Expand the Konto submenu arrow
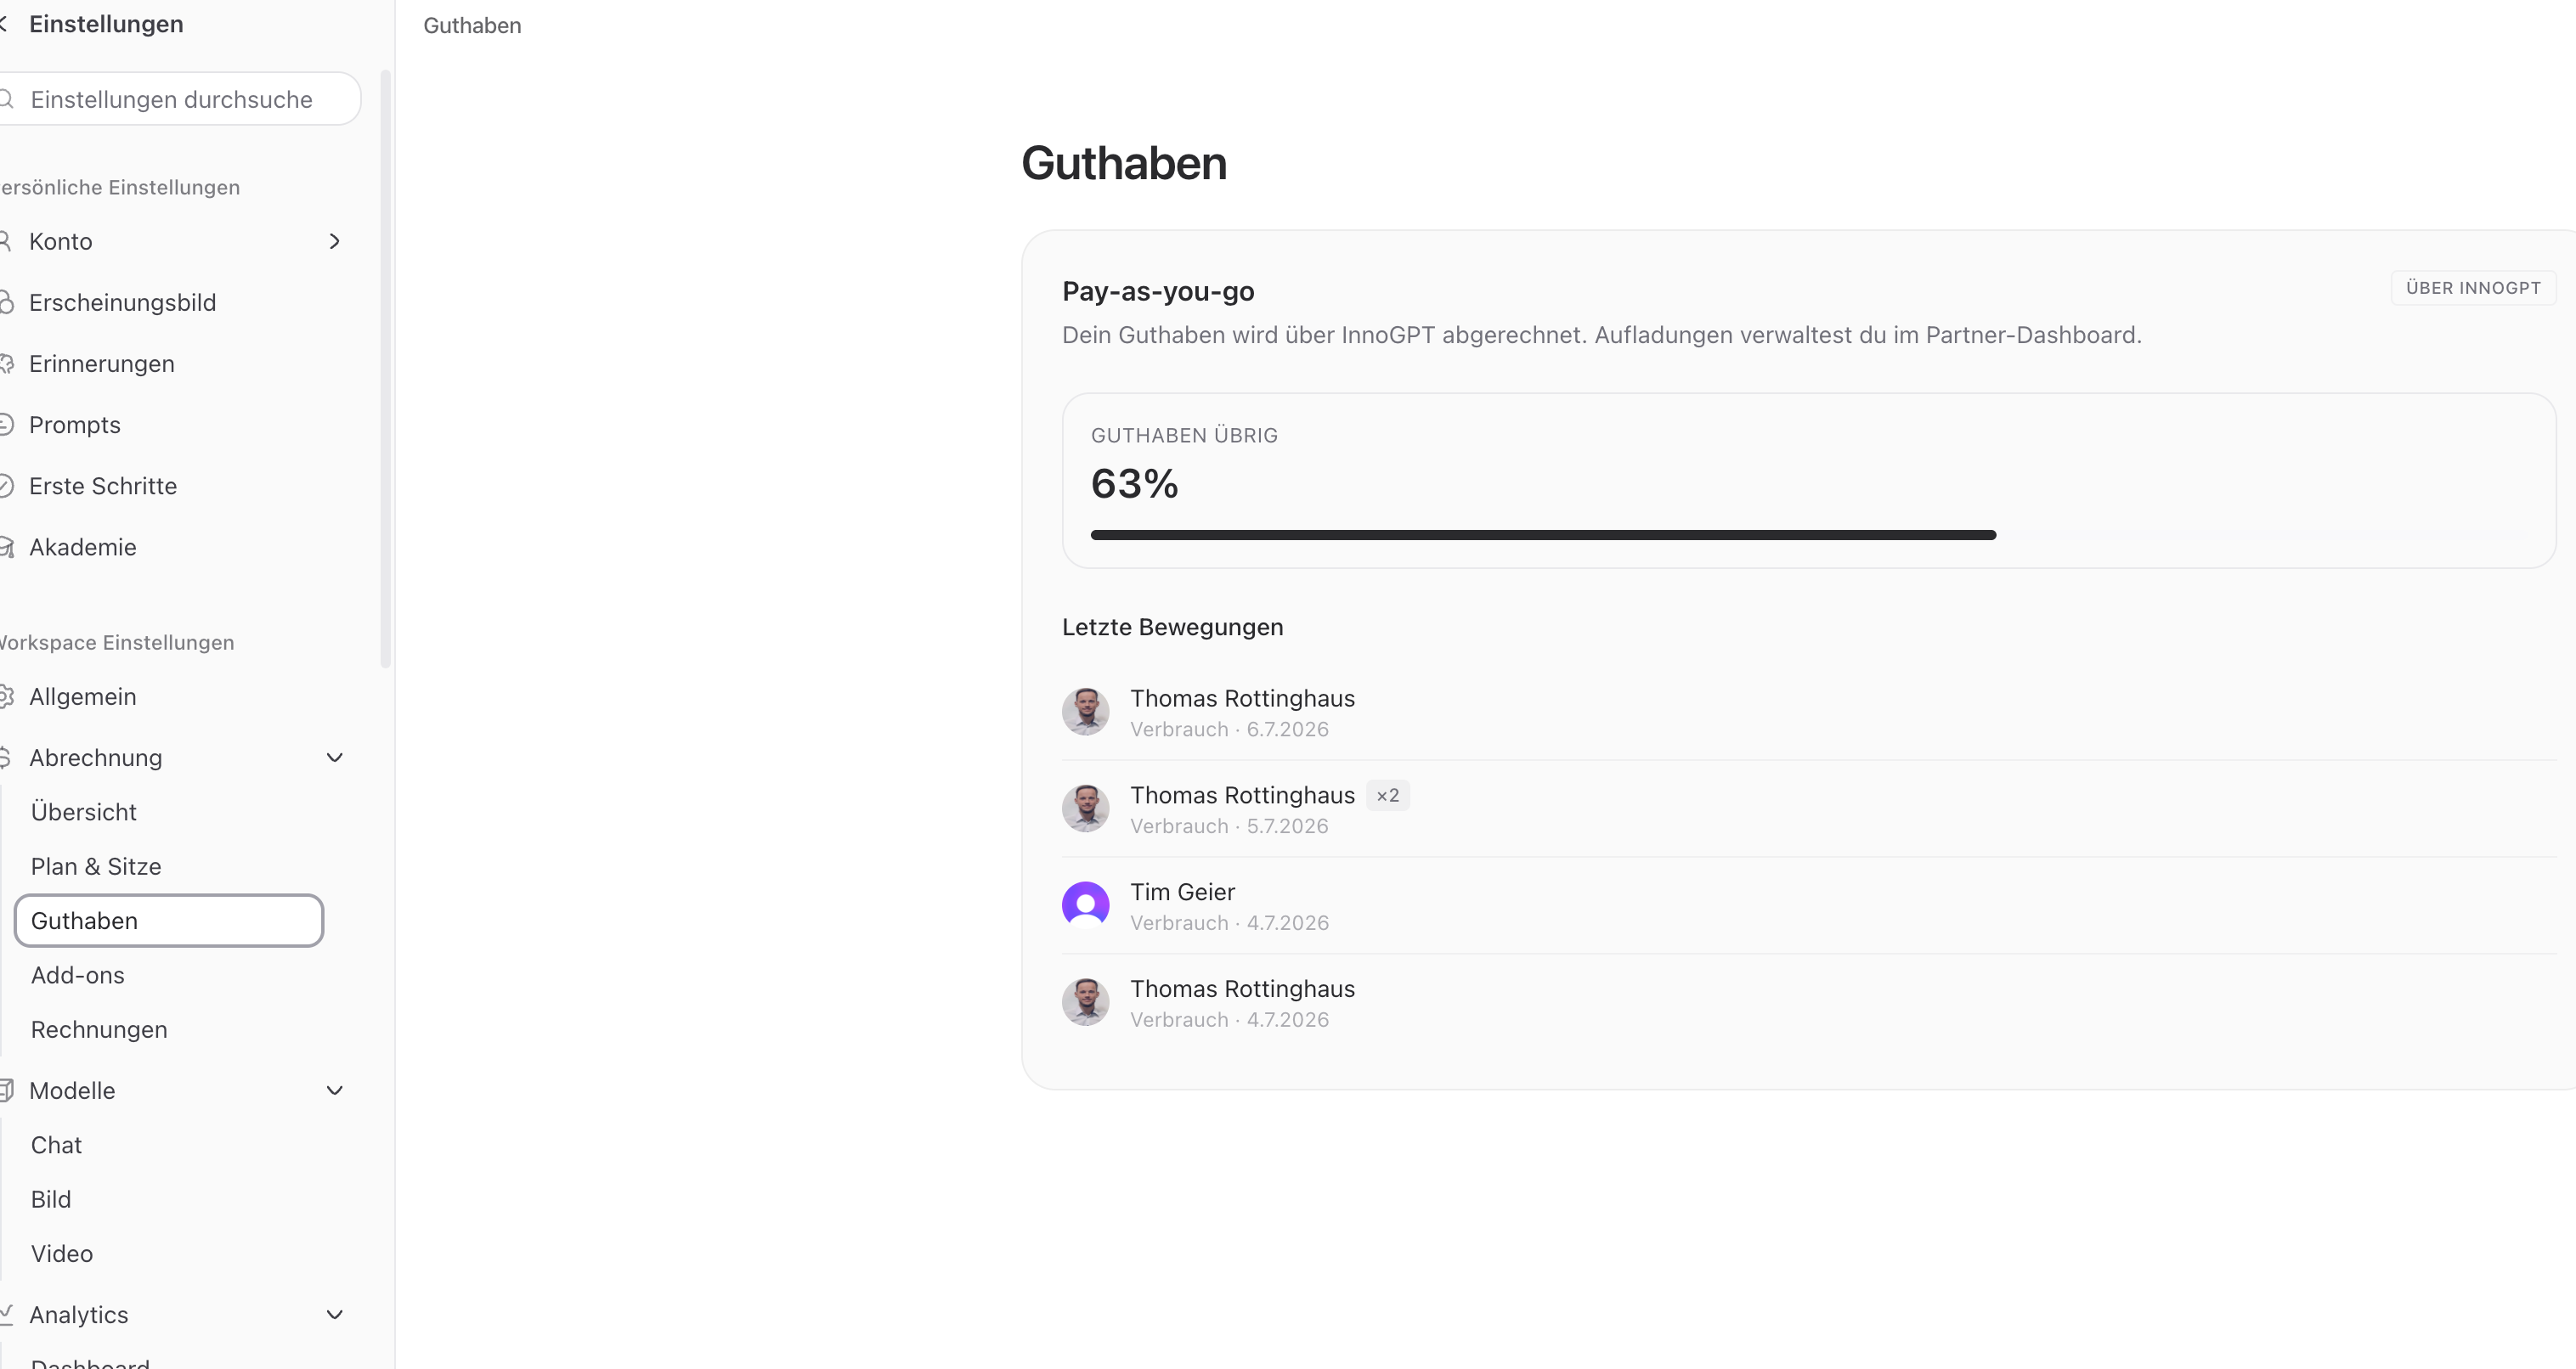The image size is (2576, 1369). (335, 241)
